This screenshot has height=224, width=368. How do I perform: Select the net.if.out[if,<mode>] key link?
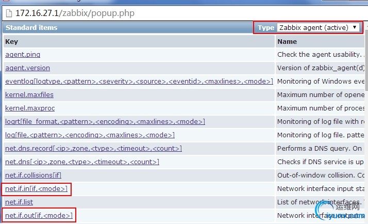point(39,216)
